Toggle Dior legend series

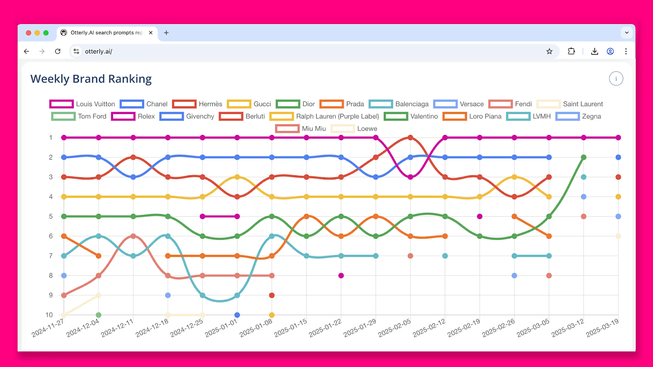(x=295, y=104)
